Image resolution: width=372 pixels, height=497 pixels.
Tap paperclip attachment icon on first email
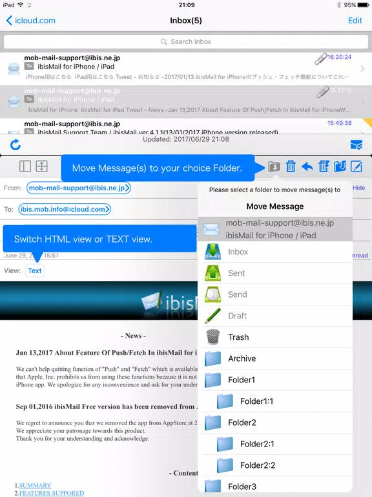point(320,59)
